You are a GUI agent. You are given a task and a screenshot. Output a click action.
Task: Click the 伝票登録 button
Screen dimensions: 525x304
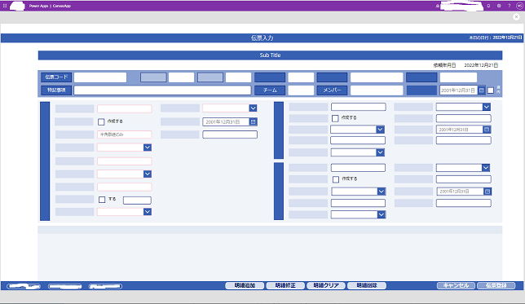(496, 285)
